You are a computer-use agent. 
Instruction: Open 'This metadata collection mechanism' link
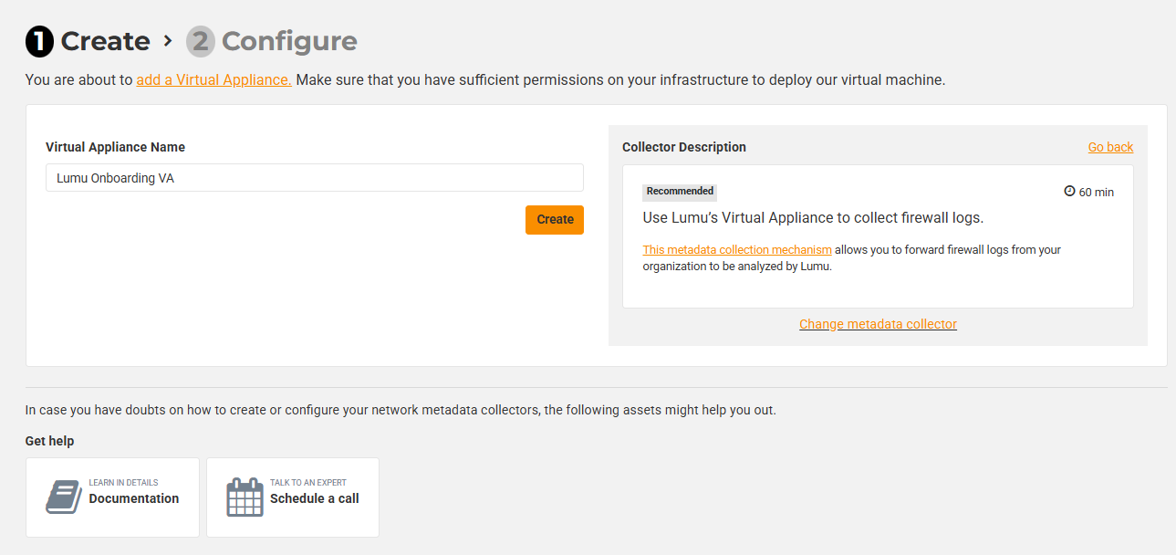tap(737, 250)
